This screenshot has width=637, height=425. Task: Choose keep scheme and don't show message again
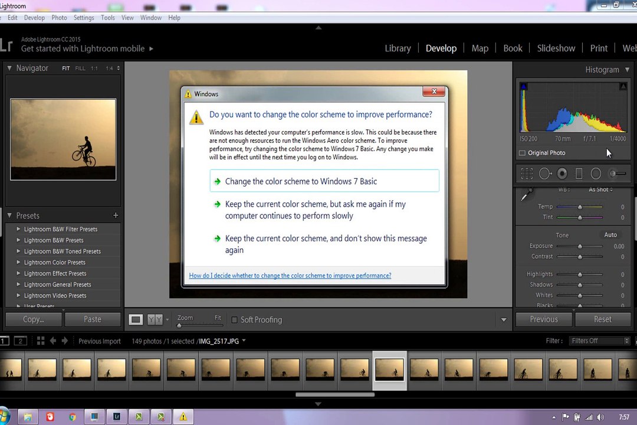[x=324, y=244]
